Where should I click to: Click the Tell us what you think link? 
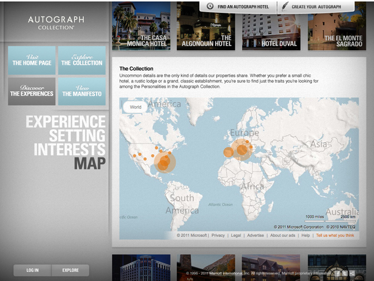coord(335,236)
